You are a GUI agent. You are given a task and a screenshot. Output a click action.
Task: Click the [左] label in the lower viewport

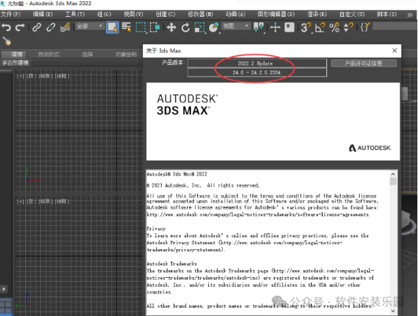click(x=30, y=201)
